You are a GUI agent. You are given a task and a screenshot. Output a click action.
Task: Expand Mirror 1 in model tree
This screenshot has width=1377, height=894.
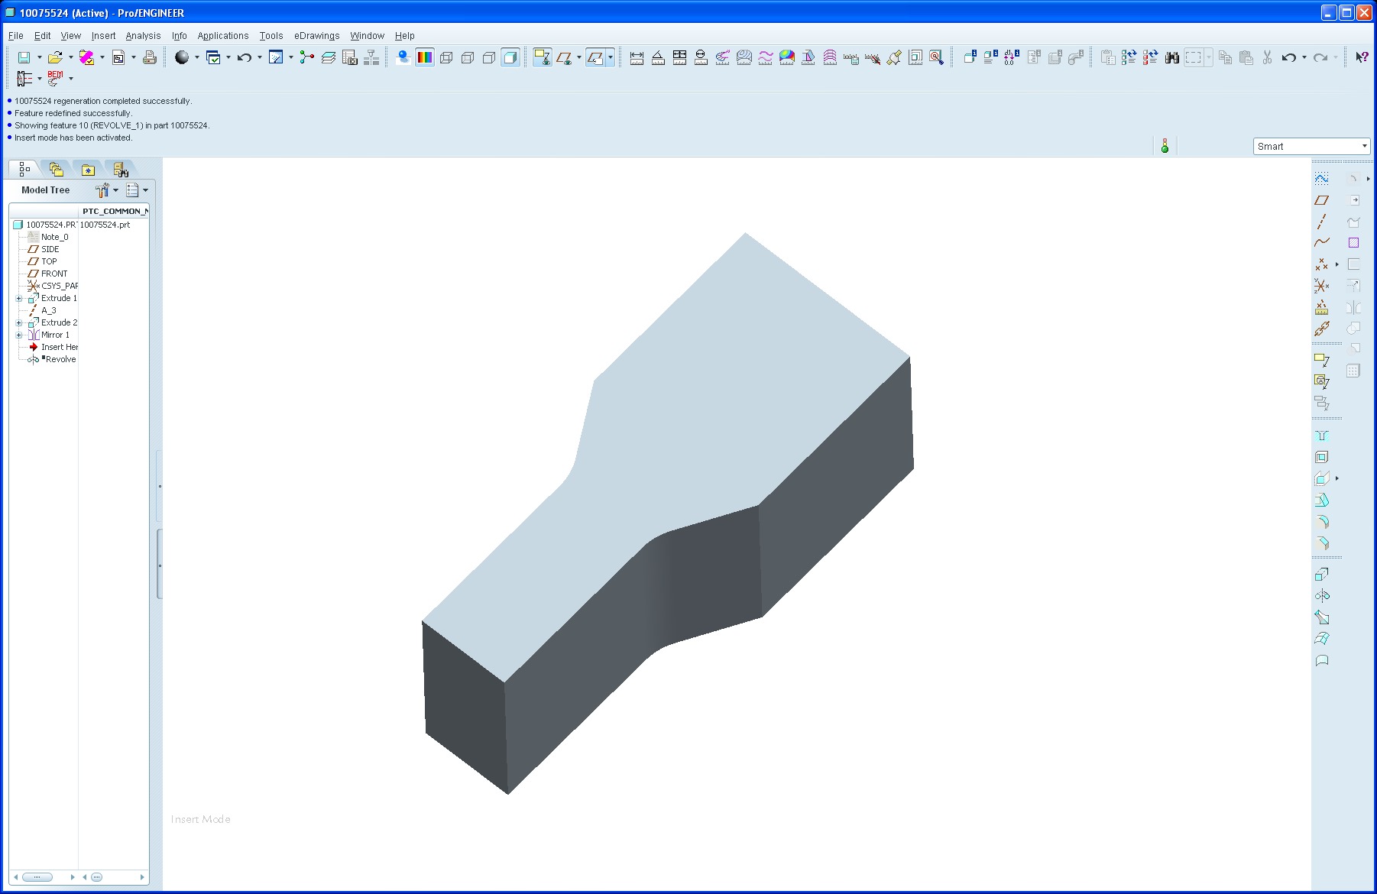coord(19,335)
